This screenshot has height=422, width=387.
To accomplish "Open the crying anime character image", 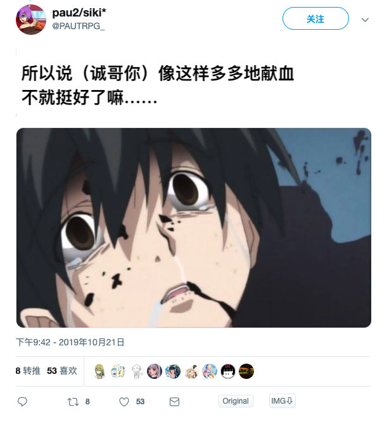I will (194, 227).
